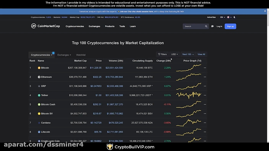Expand the USD currency dropdown
Image resolution: width=269 pixels, height=151 pixels.
[x=175, y=54]
